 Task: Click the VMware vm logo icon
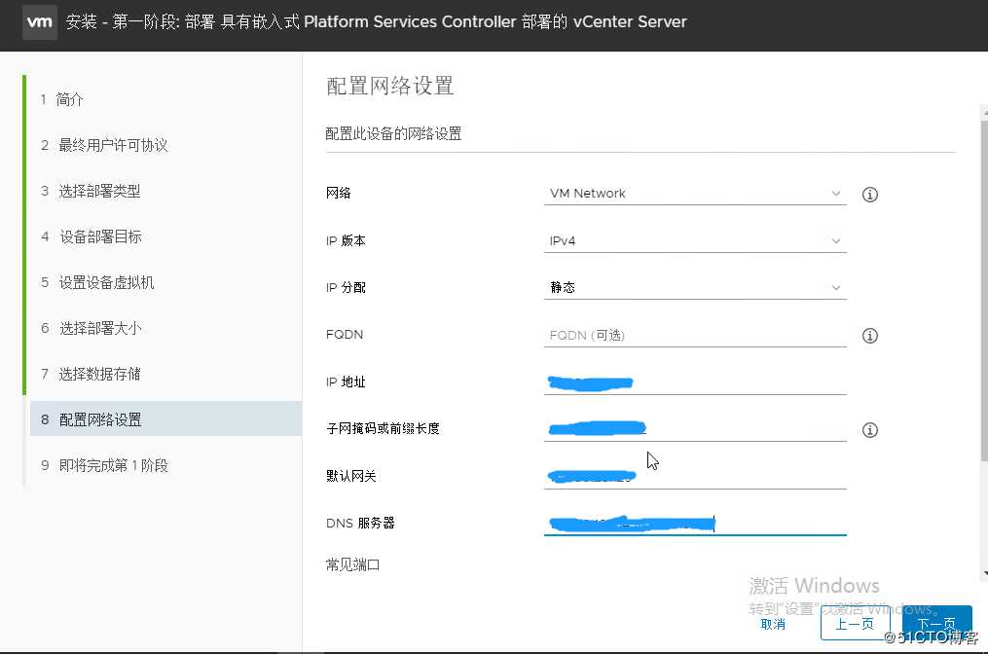[40, 22]
